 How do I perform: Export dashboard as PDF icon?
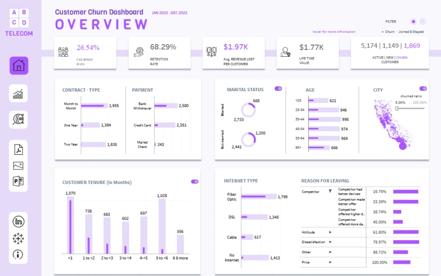click(19, 150)
